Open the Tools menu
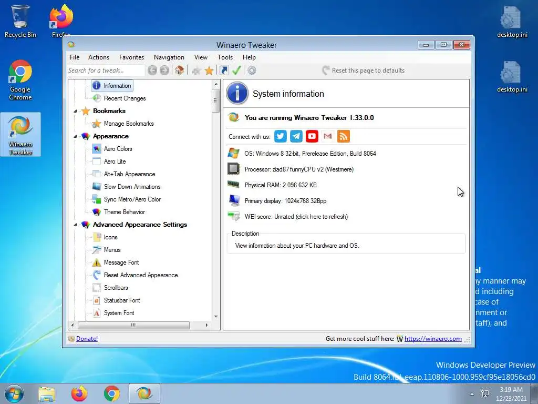 point(225,57)
